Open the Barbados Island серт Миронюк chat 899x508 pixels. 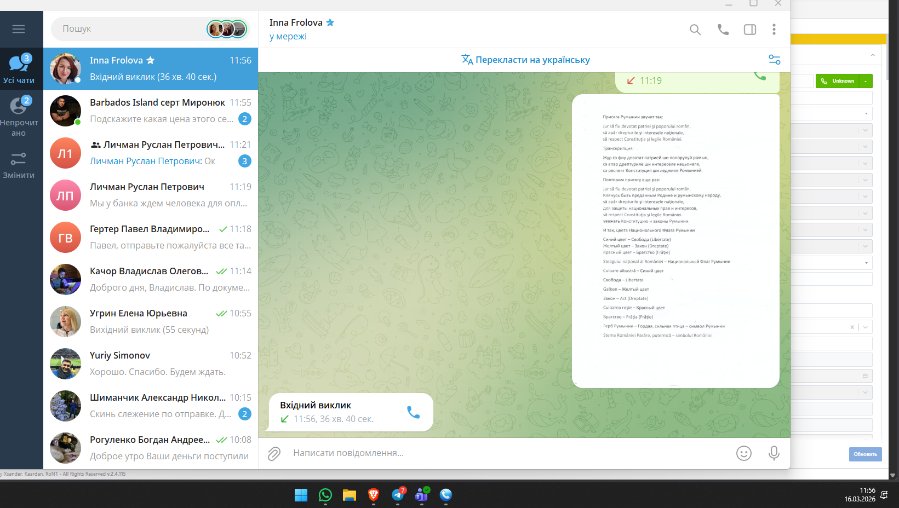(x=151, y=111)
